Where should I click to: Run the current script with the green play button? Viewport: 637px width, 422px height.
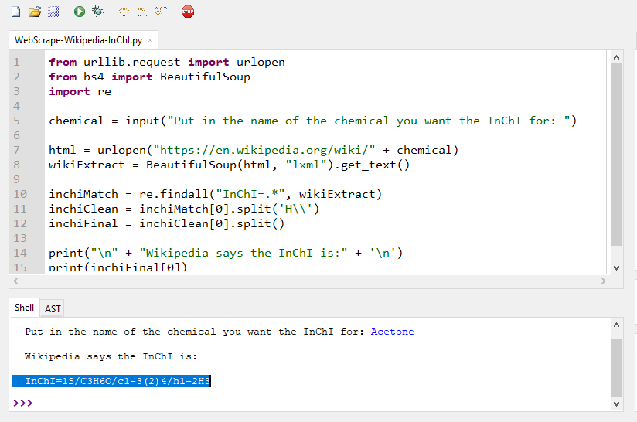[x=80, y=12]
